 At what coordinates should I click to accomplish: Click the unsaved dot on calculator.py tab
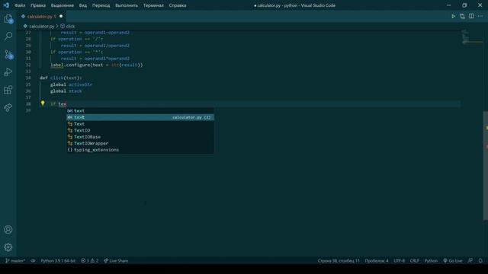point(61,16)
